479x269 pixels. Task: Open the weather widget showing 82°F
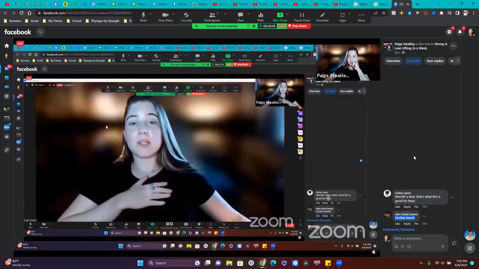18,263
